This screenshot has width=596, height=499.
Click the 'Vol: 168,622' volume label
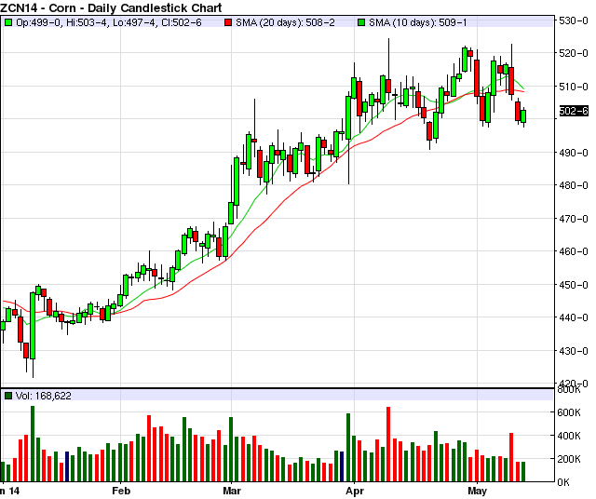pyautogui.click(x=44, y=396)
